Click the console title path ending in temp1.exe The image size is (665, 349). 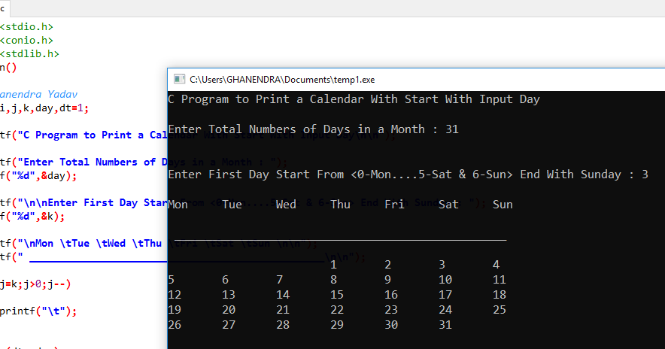[282, 80]
